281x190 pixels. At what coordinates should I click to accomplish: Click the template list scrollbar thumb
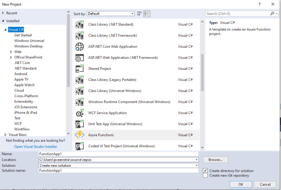click(x=202, y=72)
